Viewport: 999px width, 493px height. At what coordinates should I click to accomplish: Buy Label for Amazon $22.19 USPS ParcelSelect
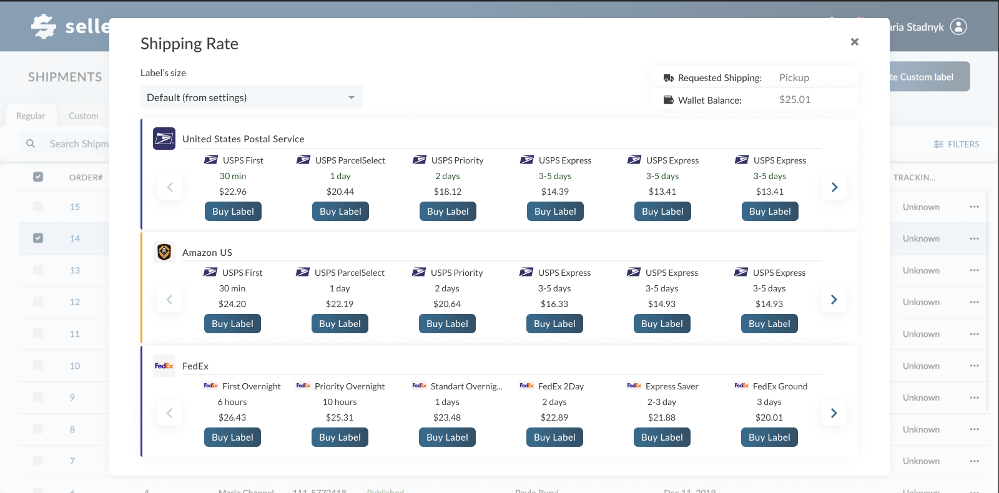(x=340, y=324)
